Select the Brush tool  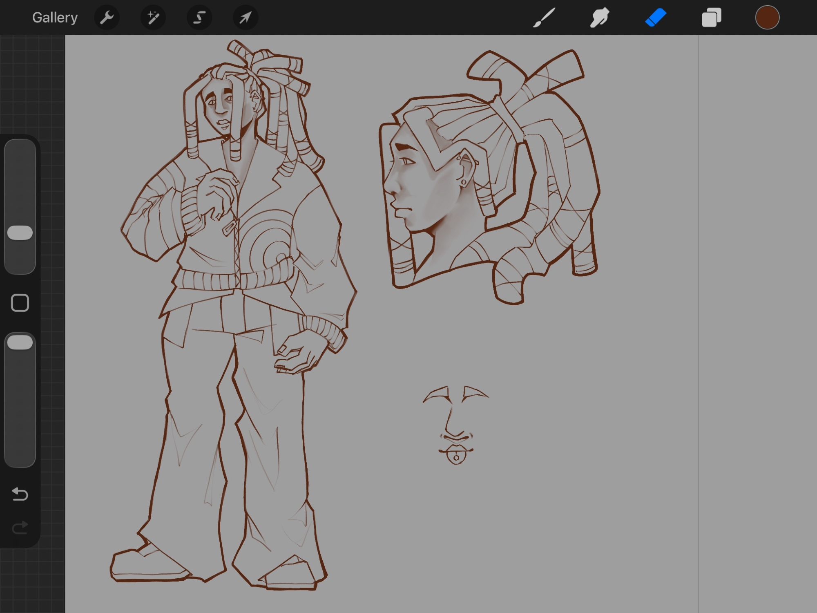click(x=544, y=18)
